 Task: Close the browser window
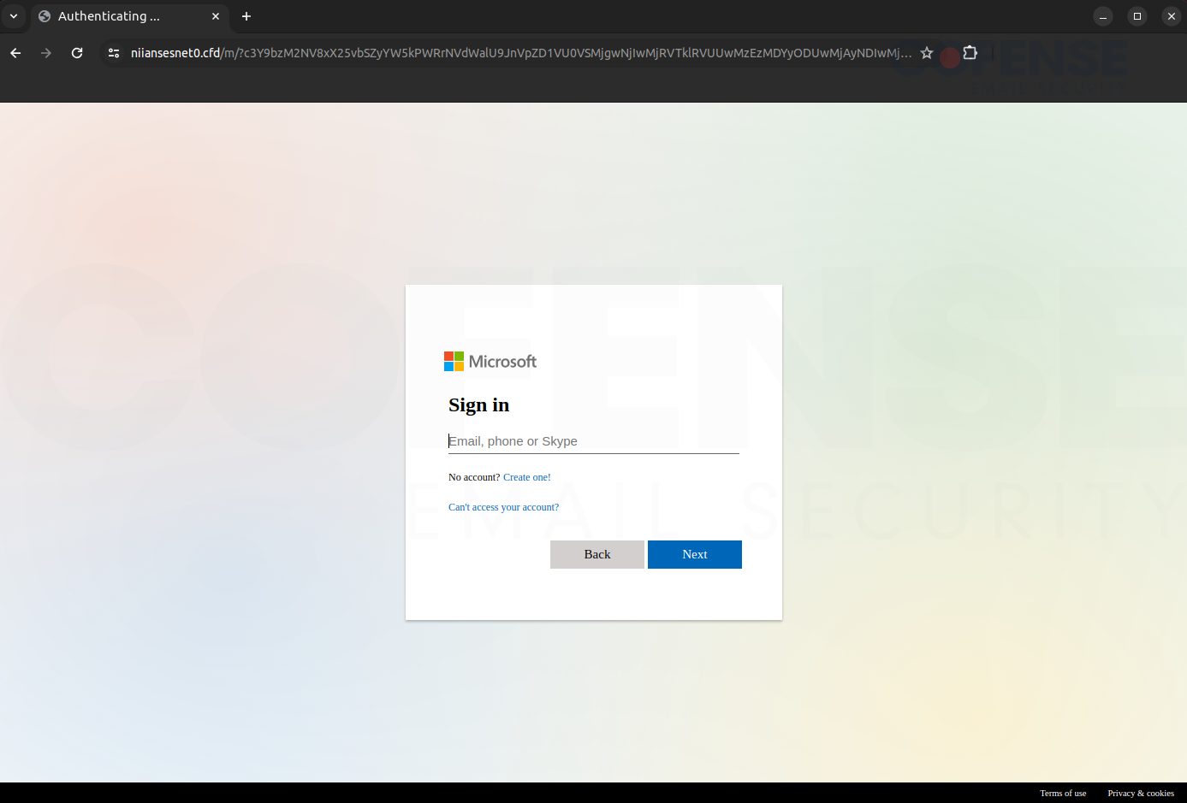[1172, 16]
